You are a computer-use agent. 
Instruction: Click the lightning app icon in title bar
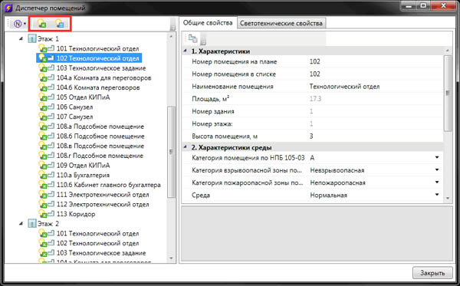point(8,8)
